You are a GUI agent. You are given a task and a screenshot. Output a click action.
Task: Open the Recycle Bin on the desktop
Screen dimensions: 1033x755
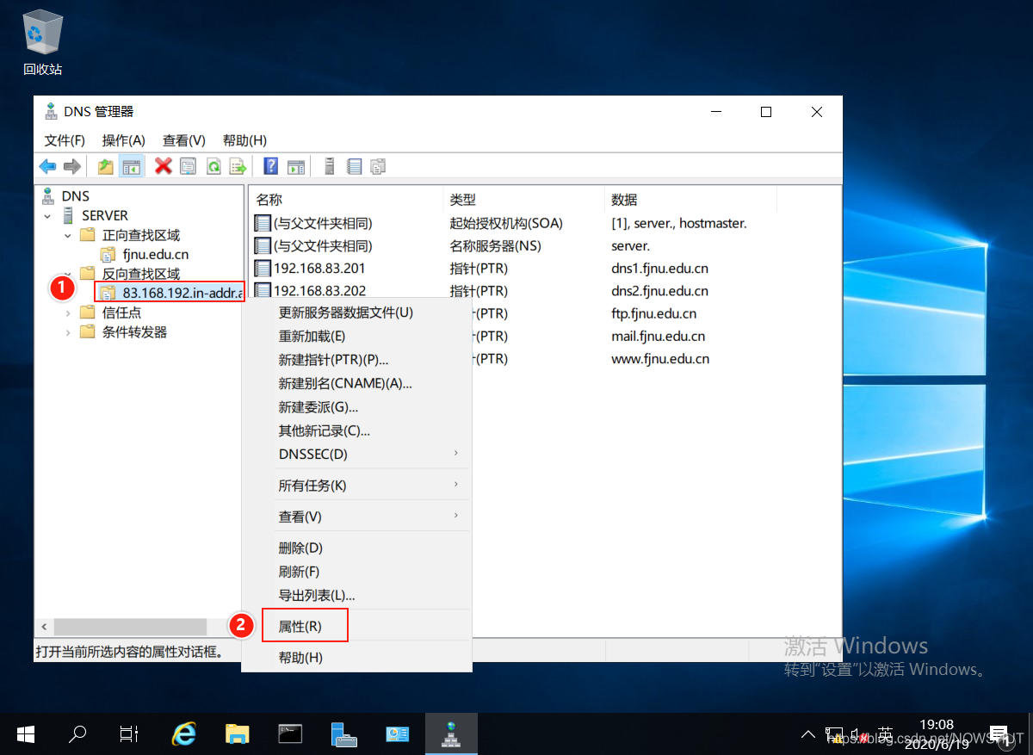click(x=42, y=41)
